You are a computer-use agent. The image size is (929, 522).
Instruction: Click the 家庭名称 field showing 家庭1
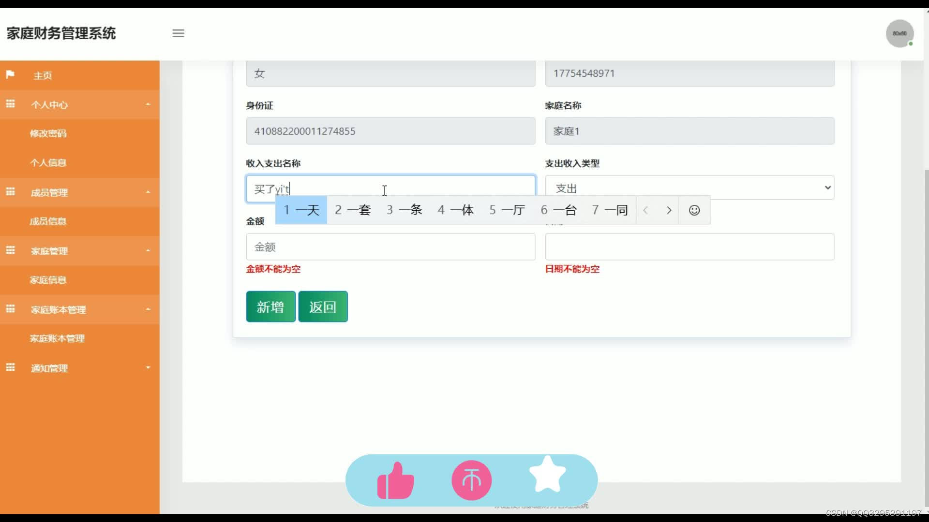tap(689, 131)
